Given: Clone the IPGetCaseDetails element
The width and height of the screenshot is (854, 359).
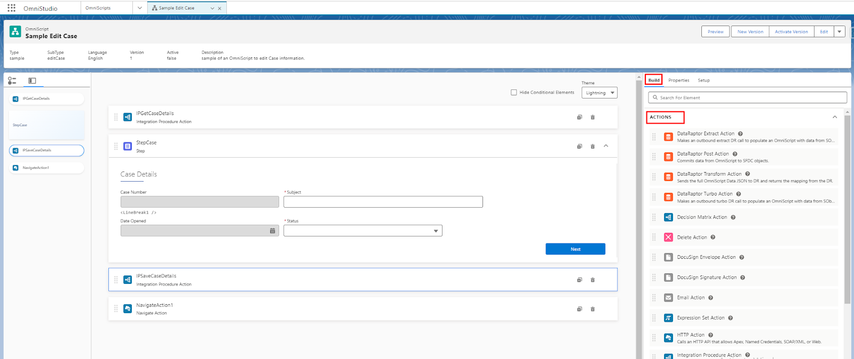Looking at the screenshot, I should [x=579, y=117].
